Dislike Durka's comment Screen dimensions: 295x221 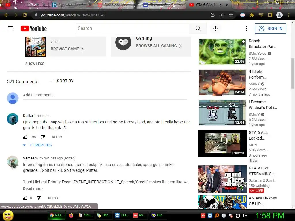tap(43, 137)
